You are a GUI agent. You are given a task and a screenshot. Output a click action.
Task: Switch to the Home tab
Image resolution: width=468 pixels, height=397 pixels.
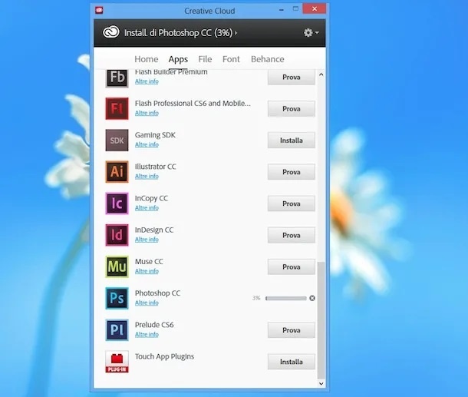coord(147,59)
